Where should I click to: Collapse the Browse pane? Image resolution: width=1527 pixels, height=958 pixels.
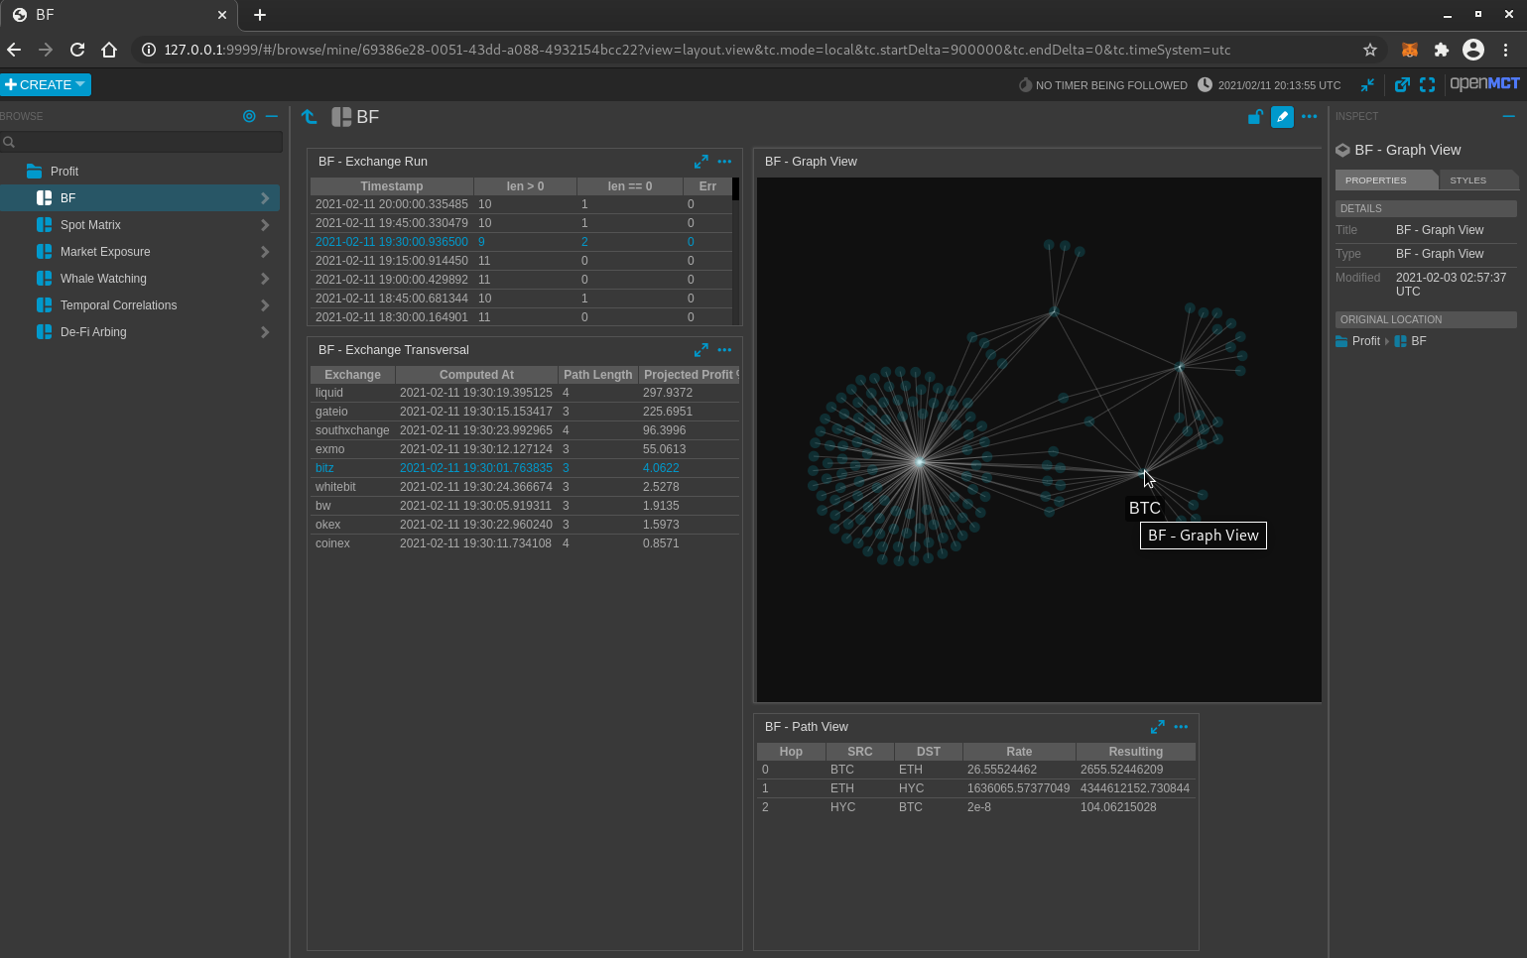coord(272,116)
